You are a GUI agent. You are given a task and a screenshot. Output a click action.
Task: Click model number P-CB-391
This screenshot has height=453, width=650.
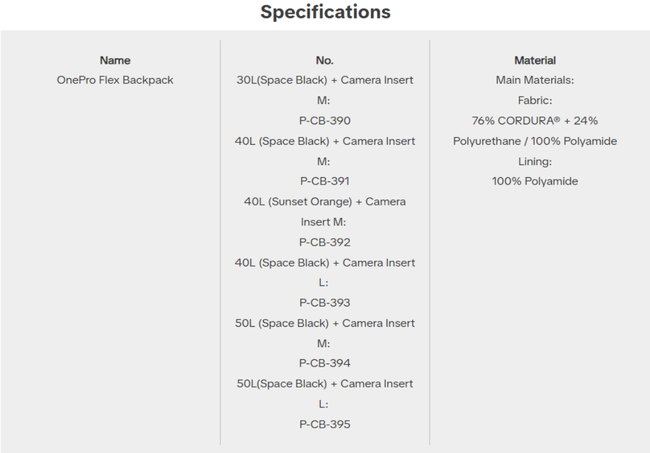324,181
